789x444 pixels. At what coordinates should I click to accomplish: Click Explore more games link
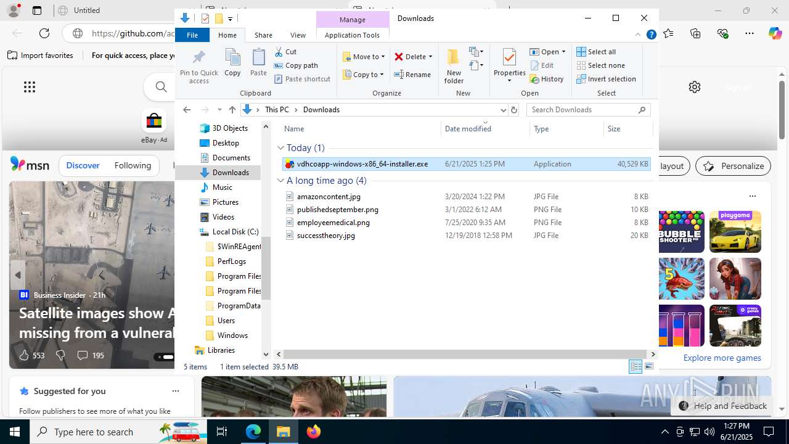(x=722, y=358)
